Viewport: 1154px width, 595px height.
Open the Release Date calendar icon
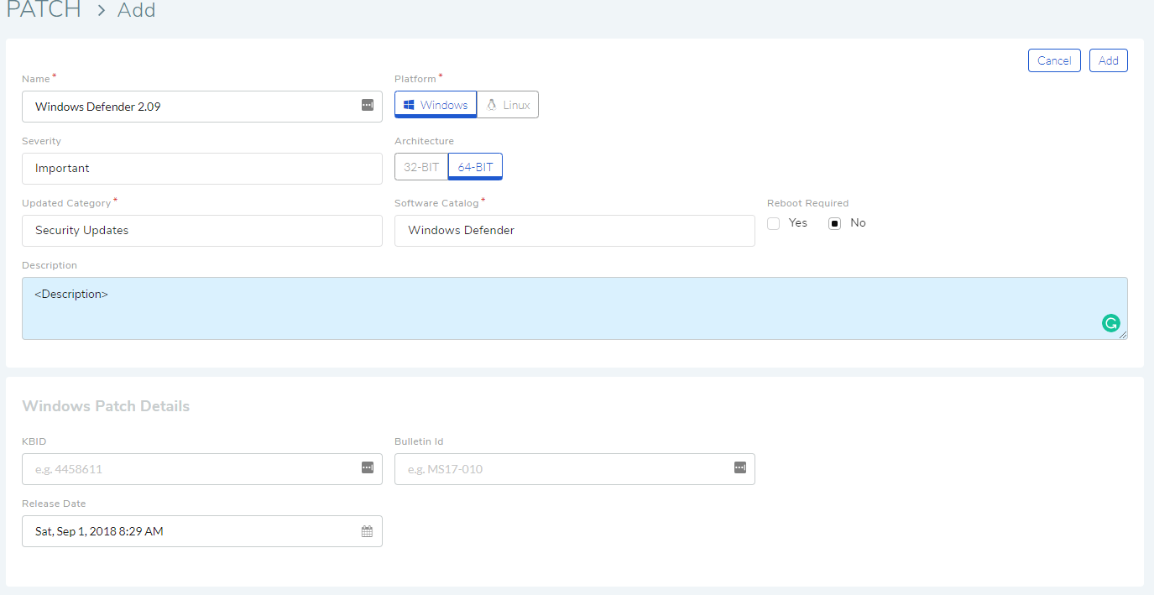(367, 531)
